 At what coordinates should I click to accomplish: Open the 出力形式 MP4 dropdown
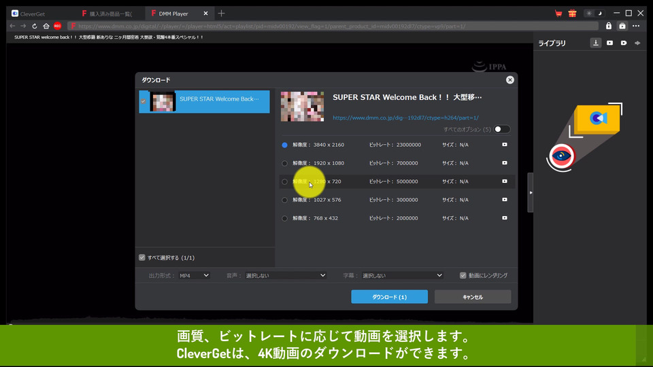pos(194,275)
